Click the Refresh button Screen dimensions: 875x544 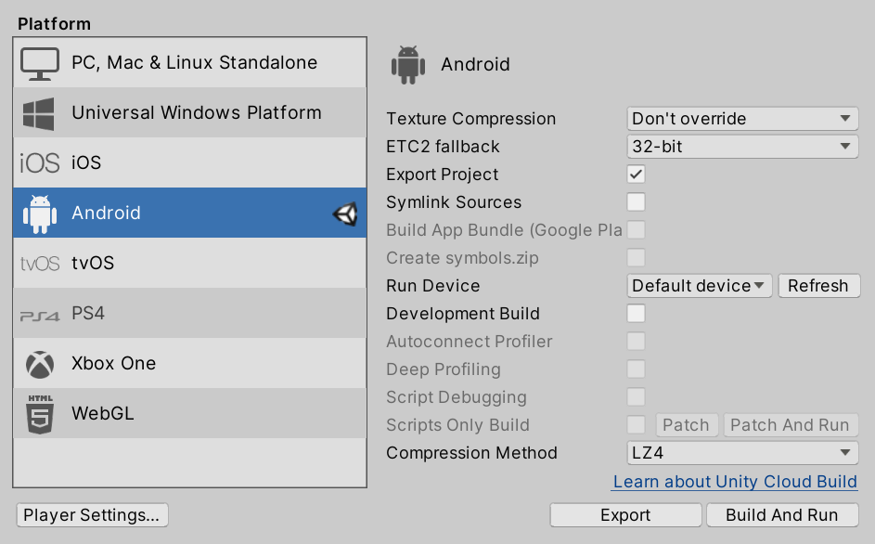click(x=818, y=286)
